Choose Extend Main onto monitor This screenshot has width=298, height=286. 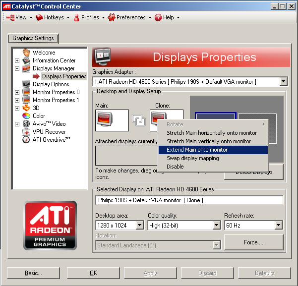[213, 150]
